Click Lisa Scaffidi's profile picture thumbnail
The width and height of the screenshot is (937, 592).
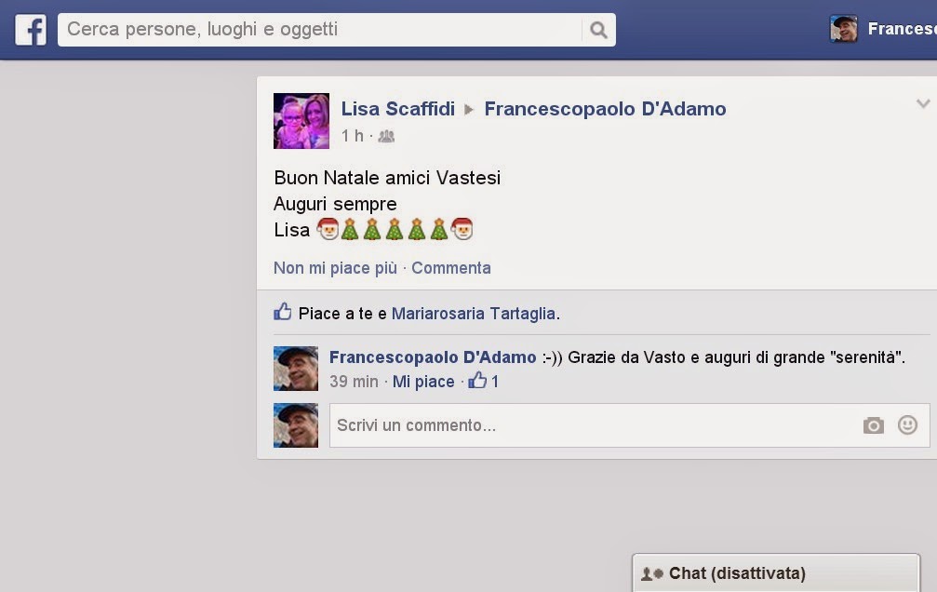(301, 121)
